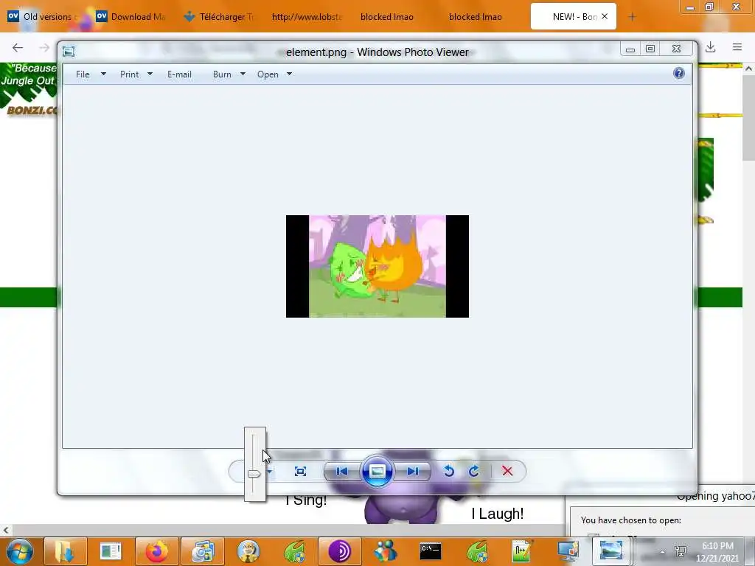The width and height of the screenshot is (755, 566).
Task: Click the You have chosen to open: text
Action: tap(631, 520)
